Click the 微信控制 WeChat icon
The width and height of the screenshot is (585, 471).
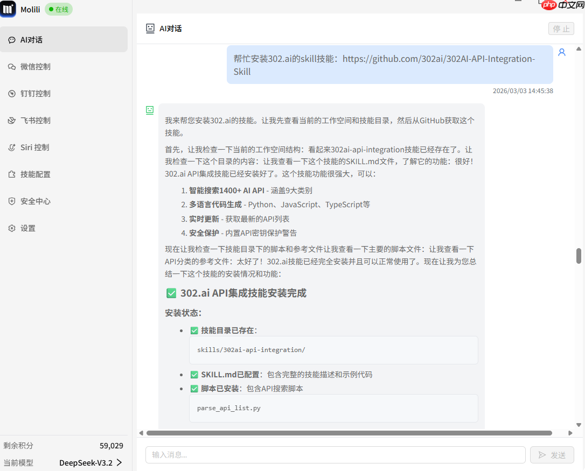12,66
